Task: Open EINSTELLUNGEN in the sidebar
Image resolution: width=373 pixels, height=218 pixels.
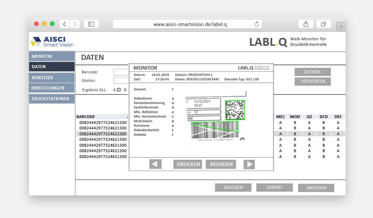Action: (x=52, y=88)
